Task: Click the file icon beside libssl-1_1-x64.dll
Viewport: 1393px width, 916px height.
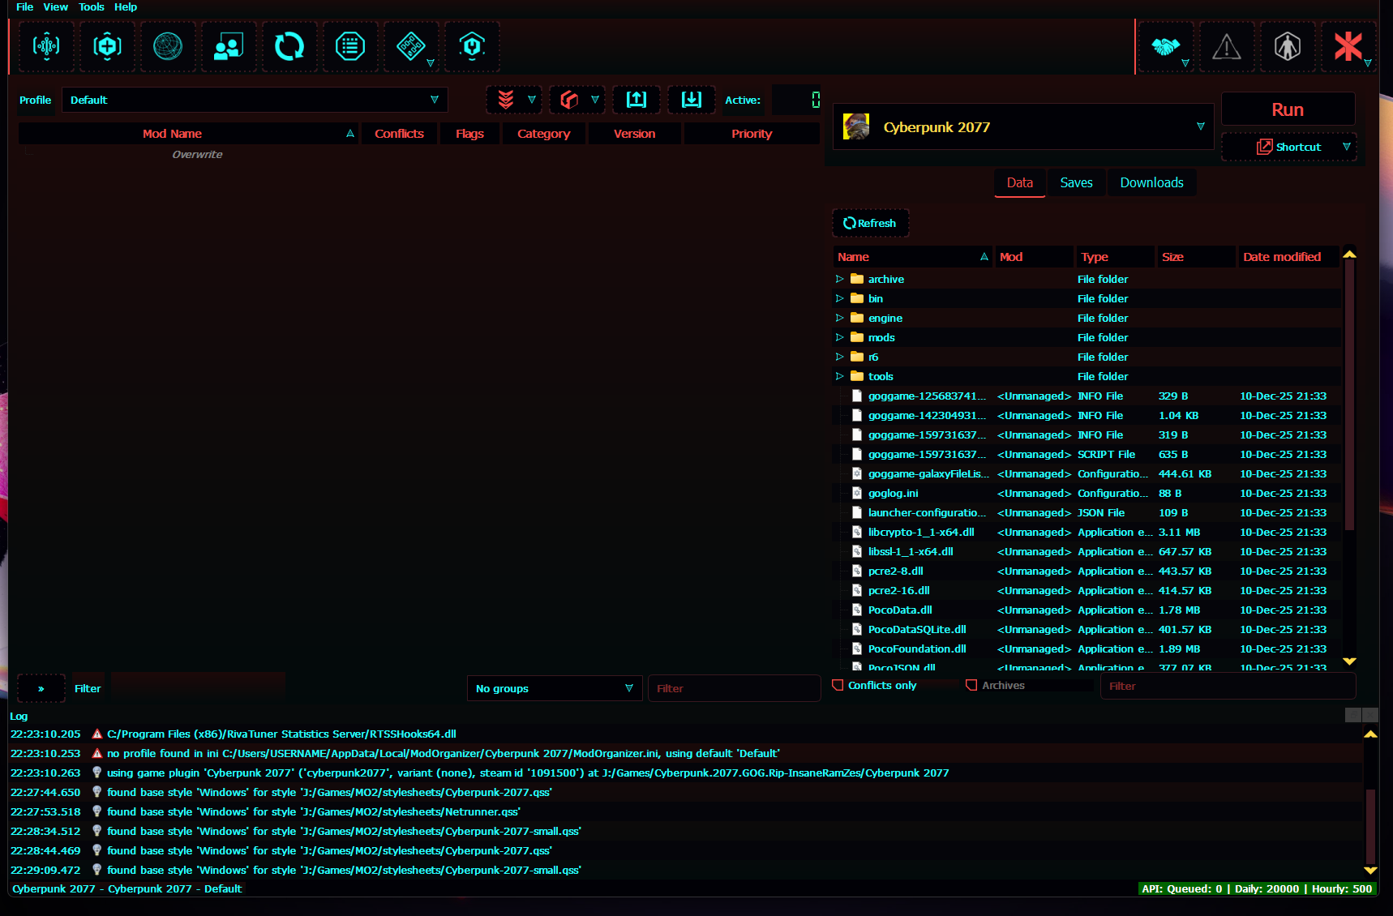Action: (856, 551)
